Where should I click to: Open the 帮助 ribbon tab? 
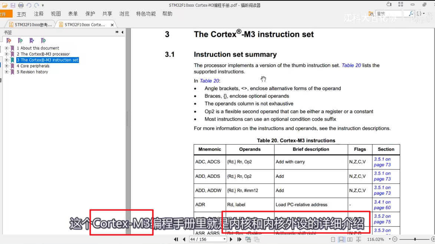167,14
